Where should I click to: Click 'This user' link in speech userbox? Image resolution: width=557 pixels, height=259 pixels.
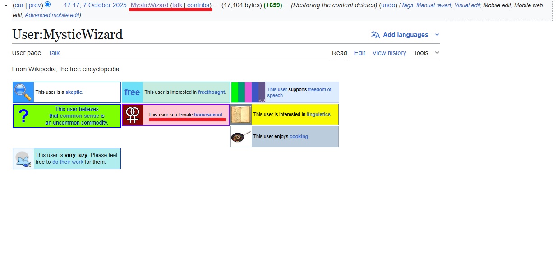(277, 89)
